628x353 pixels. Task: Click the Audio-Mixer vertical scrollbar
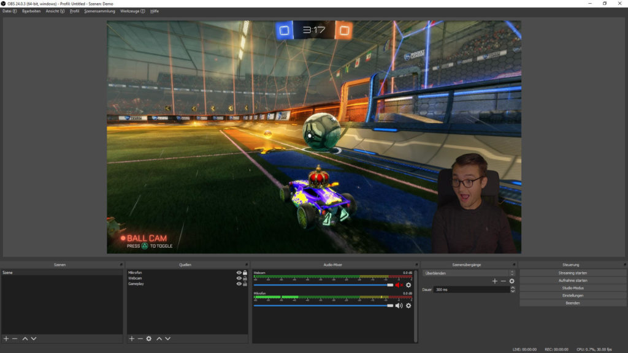tap(416, 306)
